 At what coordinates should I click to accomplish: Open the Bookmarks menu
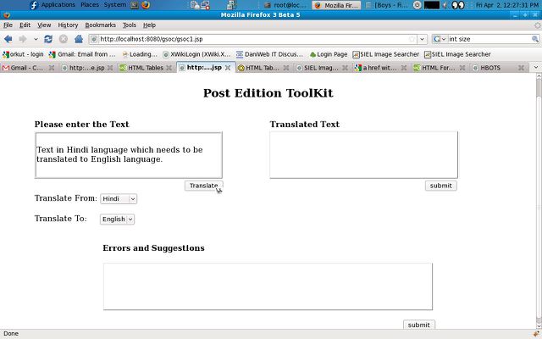click(100, 25)
